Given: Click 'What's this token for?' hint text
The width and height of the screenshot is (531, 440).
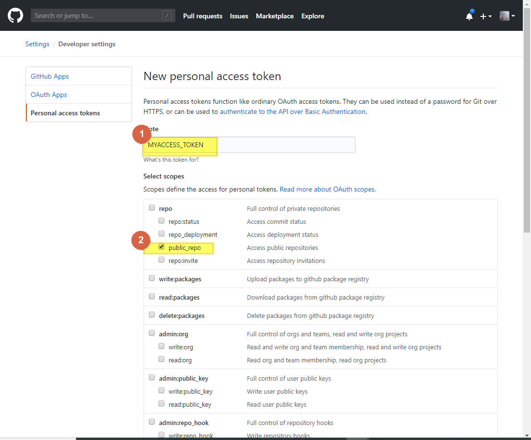Looking at the screenshot, I should pyautogui.click(x=171, y=160).
